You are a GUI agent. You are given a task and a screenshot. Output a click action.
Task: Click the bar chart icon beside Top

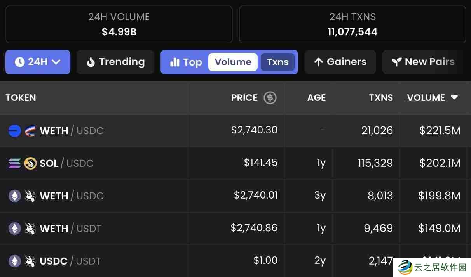pos(175,62)
